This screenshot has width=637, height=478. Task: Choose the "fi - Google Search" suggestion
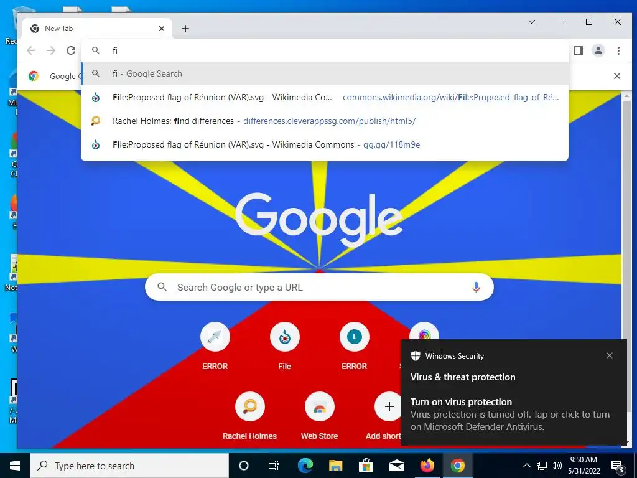(x=325, y=73)
